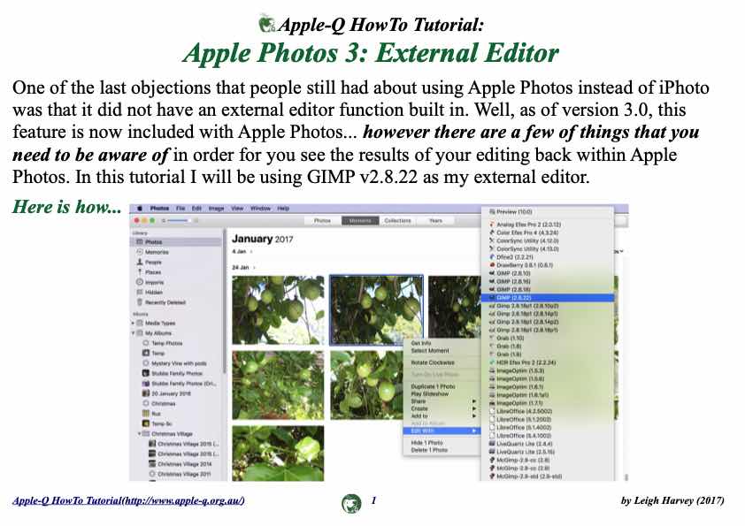Click the People silhouette icon in the sidebar

click(140, 262)
